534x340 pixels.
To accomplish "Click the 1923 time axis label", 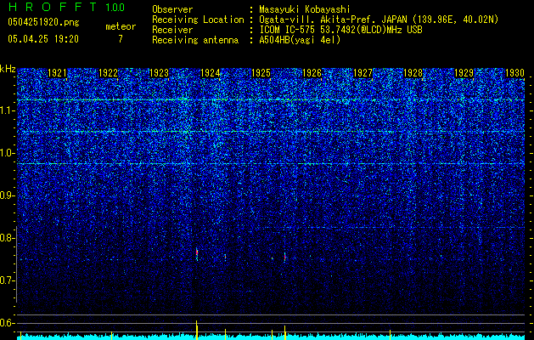I will (x=159, y=73).
